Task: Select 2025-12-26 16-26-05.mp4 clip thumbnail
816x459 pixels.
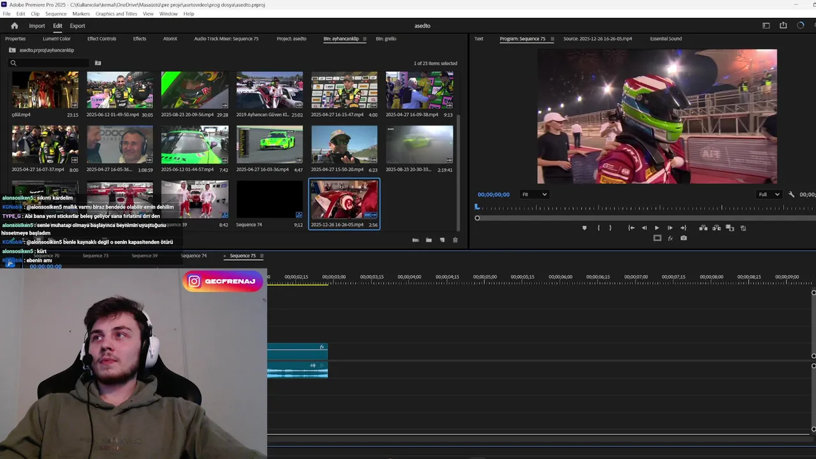Action: point(344,200)
